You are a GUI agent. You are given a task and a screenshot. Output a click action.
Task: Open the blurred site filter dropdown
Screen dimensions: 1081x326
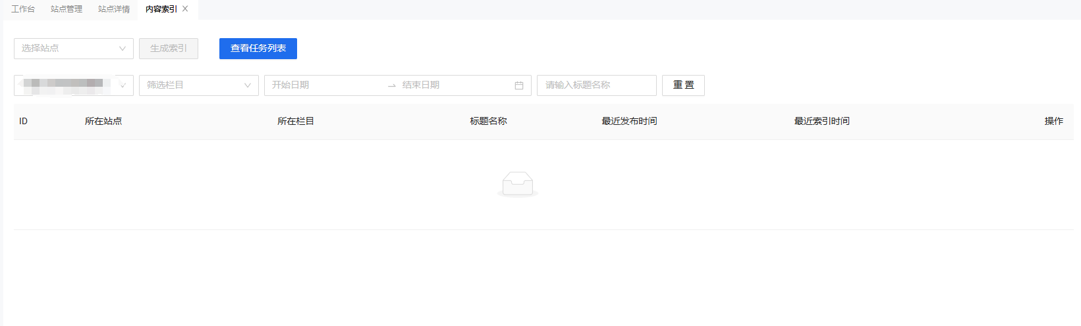74,85
